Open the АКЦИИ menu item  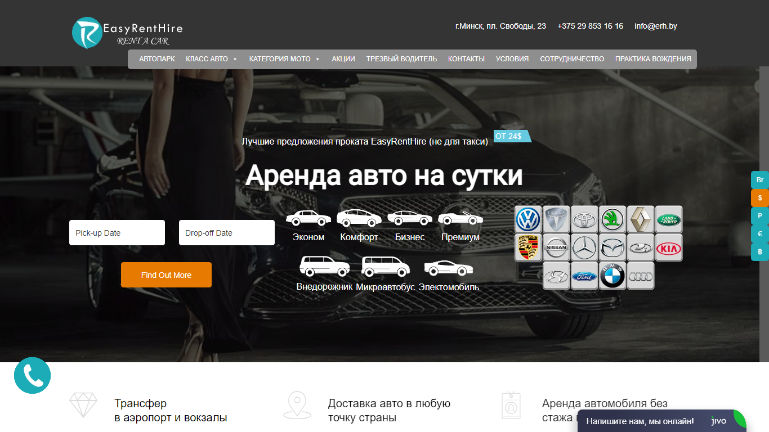pyautogui.click(x=343, y=59)
